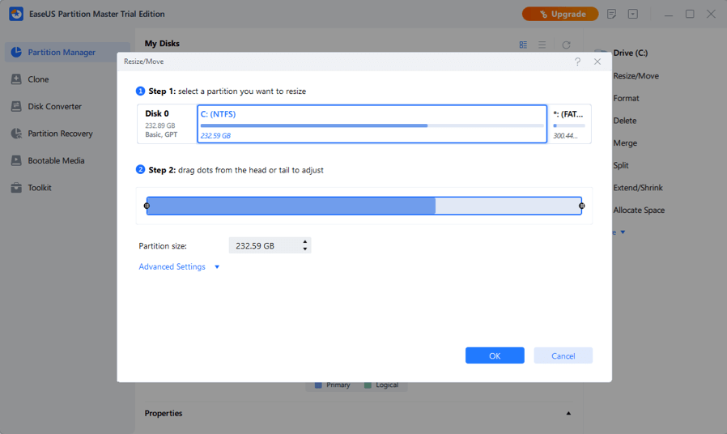Click the help question mark in dialog
The height and width of the screenshot is (434, 727).
577,62
